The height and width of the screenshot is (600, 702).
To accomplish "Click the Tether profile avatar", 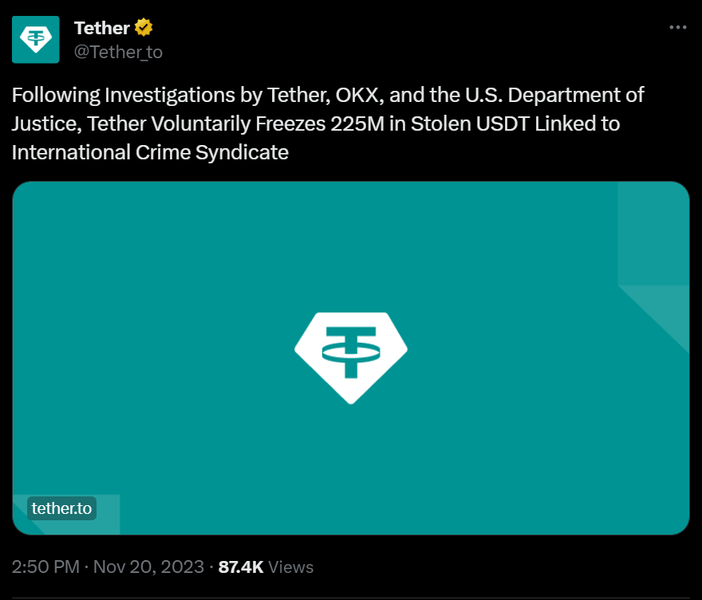I will 35,39.
